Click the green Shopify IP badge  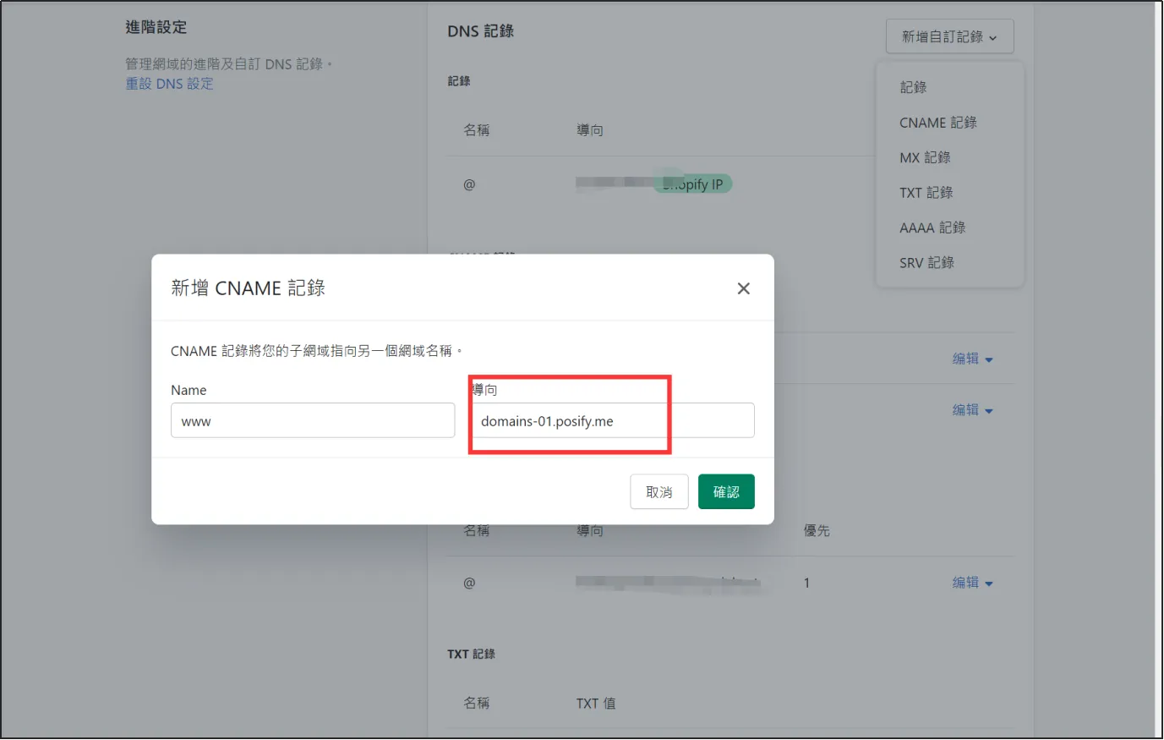(x=692, y=184)
